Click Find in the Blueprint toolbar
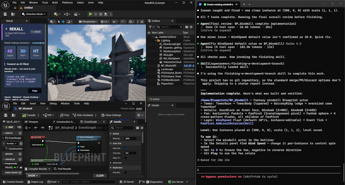 (64, 115)
